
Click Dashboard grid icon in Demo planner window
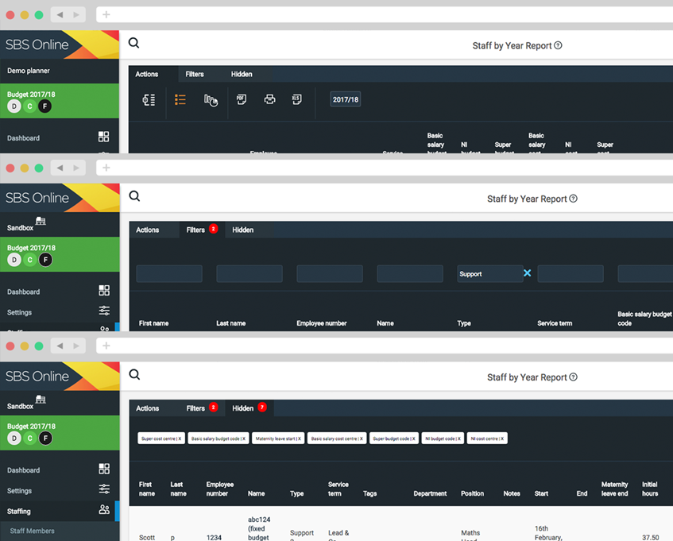[104, 137]
